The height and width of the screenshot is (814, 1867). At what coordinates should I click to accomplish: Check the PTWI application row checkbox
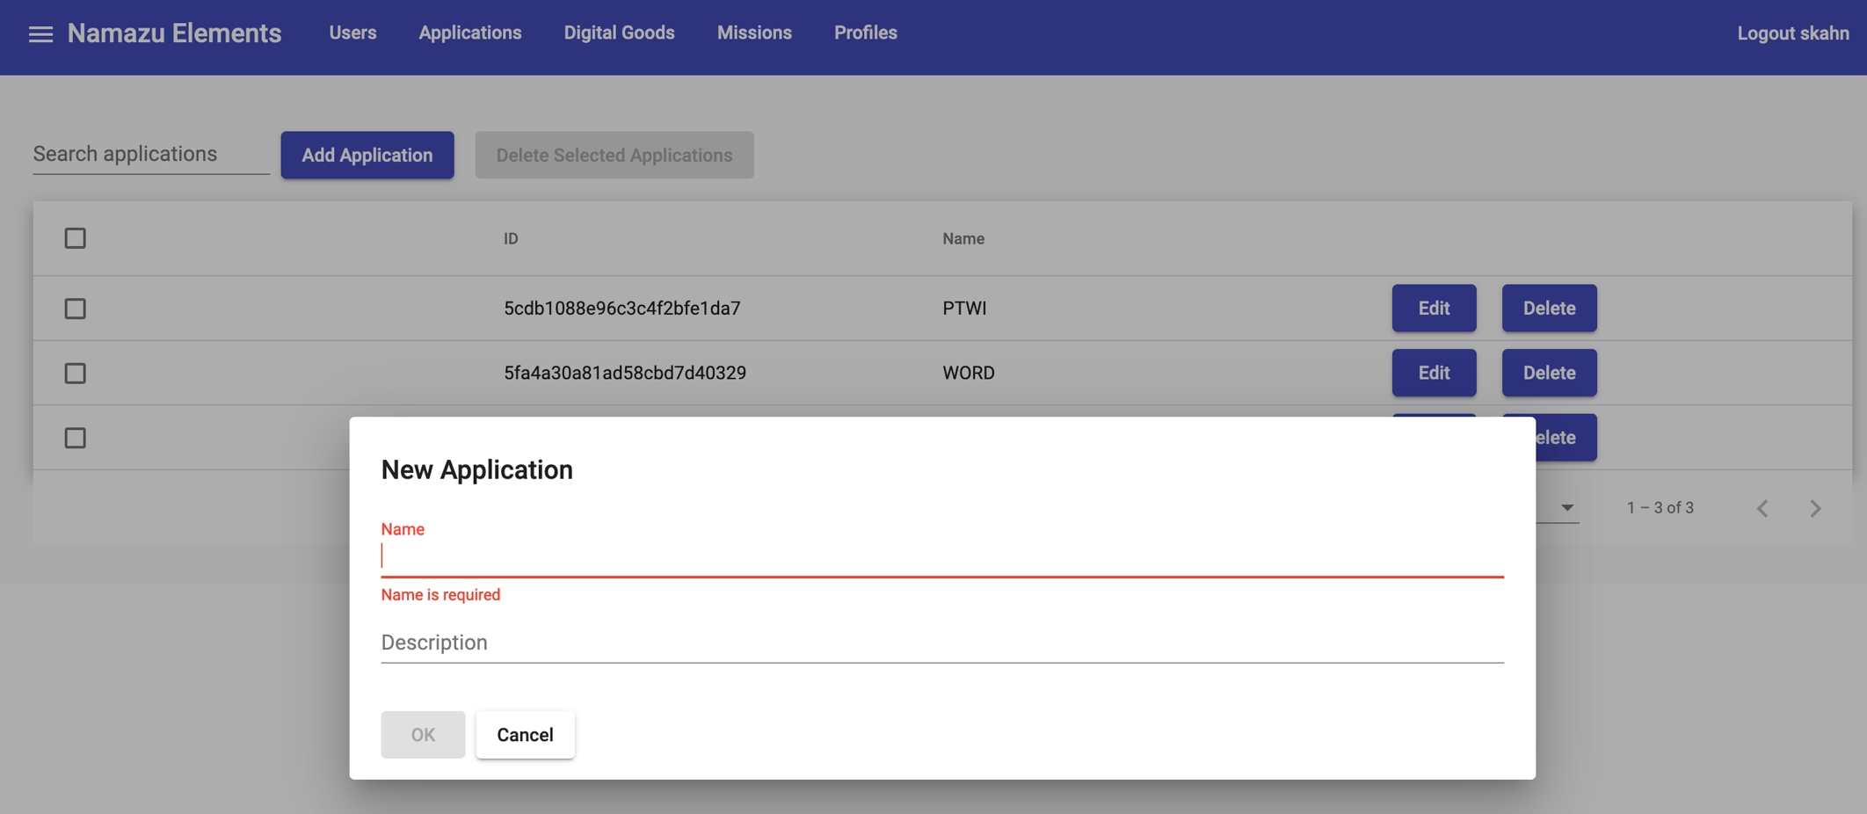coord(75,309)
